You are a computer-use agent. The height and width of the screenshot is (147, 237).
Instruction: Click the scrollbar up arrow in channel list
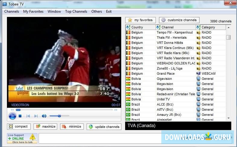pos(229,28)
